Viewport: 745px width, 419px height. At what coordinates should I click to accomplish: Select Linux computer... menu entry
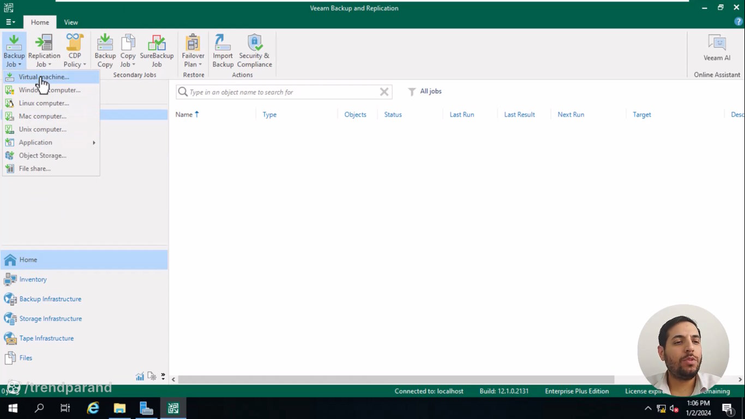(x=51, y=103)
